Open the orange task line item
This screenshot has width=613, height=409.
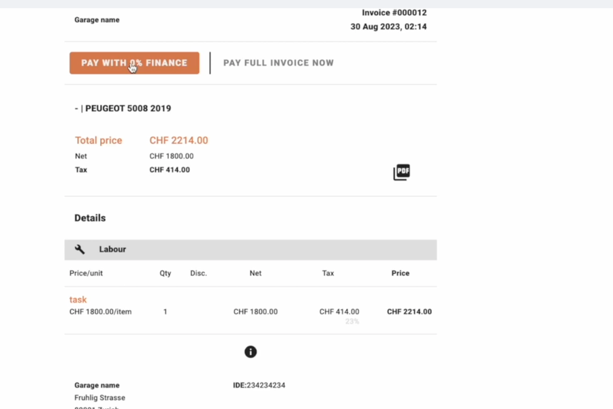[x=78, y=299]
